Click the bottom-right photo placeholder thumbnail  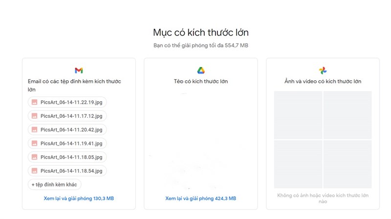coord(348,164)
